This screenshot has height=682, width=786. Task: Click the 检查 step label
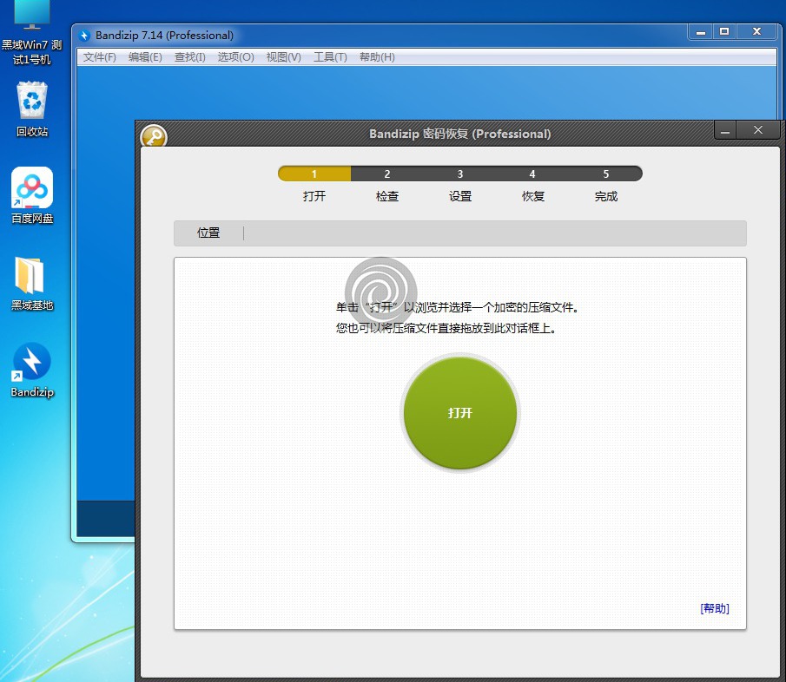pyautogui.click(x=387, y=196)
